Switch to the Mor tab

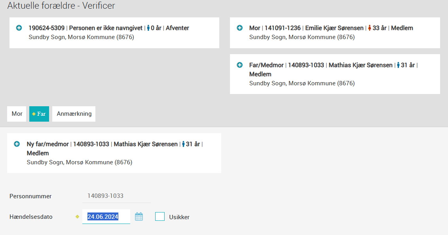(x=17, y=114)
